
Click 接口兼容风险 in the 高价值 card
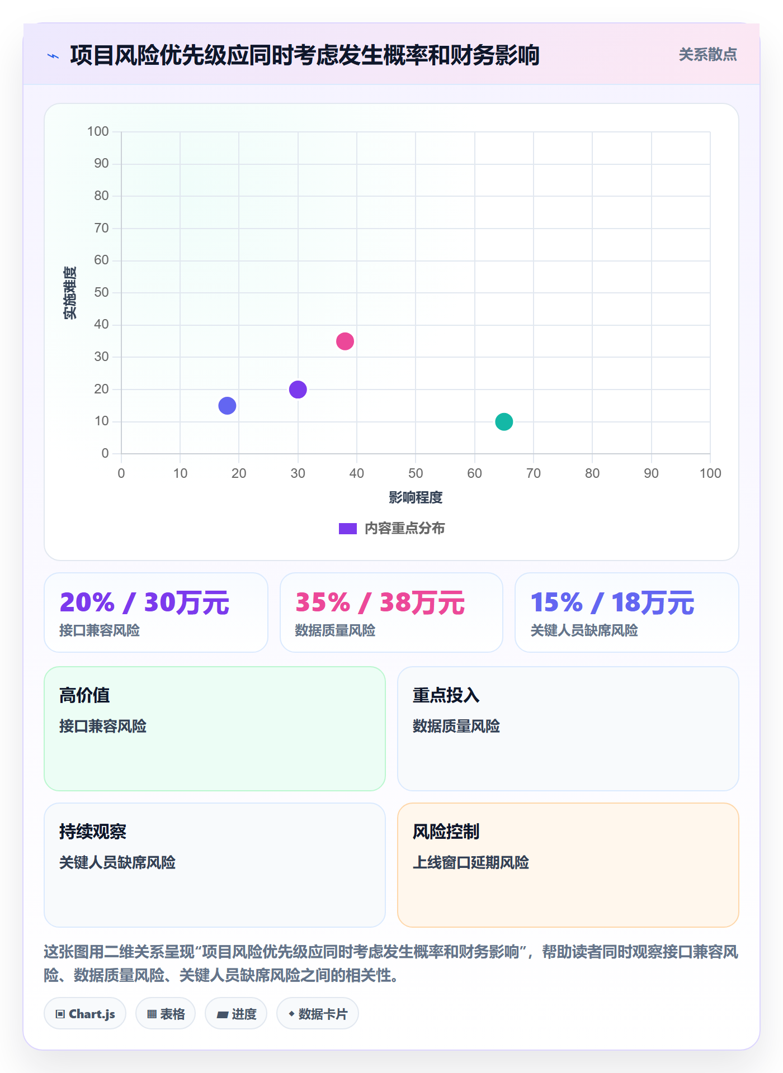tap(103, 726)
